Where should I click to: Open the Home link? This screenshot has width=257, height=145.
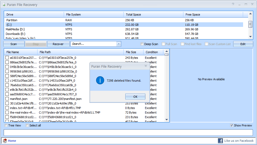pyautogui.click(x=12, y=141)
